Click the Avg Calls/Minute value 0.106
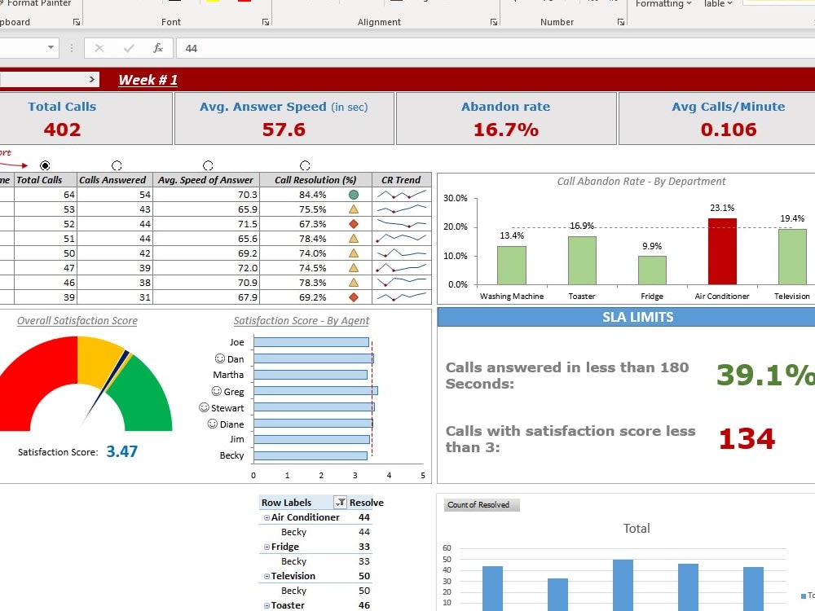The width and height of the screenshot is (815, 611). point(728,130)
